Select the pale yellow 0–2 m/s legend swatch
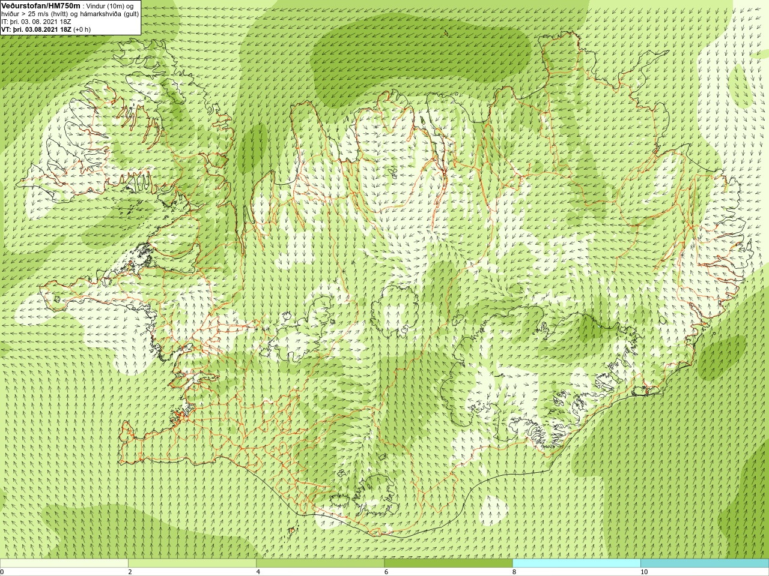Screen dimensions: 769x576 [64, 563]
